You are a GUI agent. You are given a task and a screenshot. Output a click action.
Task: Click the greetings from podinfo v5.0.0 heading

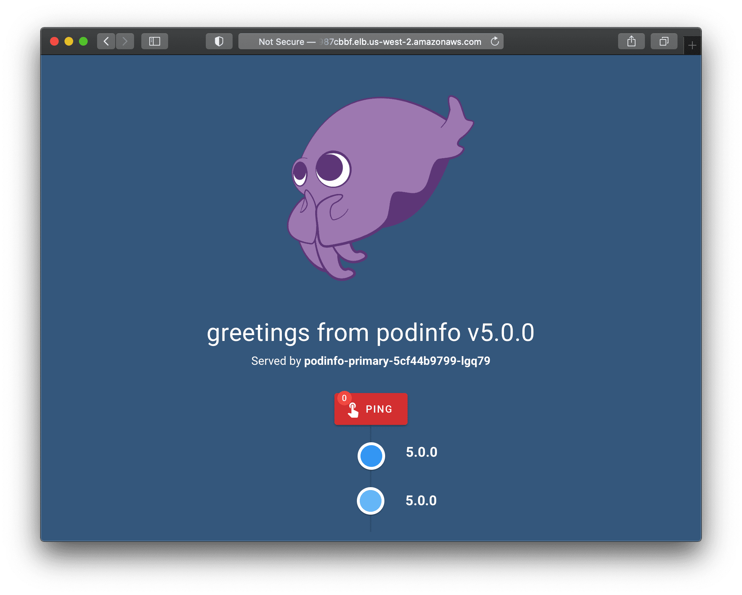pos(370,332)
